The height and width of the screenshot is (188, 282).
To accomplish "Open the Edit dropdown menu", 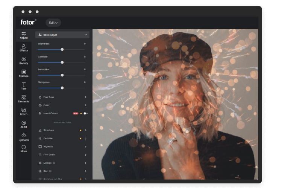I will pyautogui.click(x=53, y=23).
